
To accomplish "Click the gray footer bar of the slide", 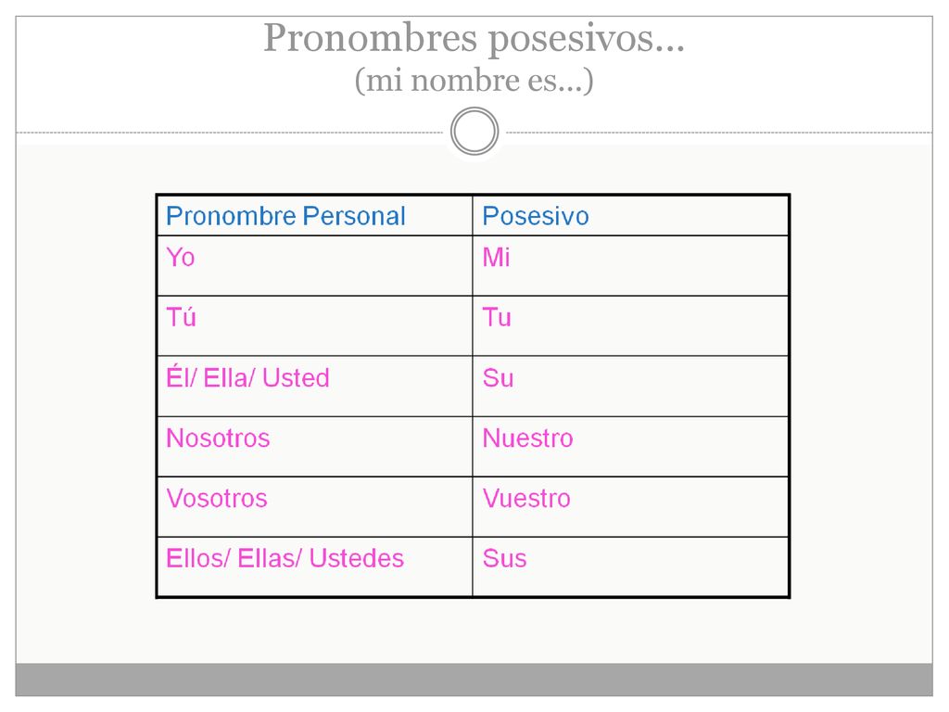I will click(474, 680).
